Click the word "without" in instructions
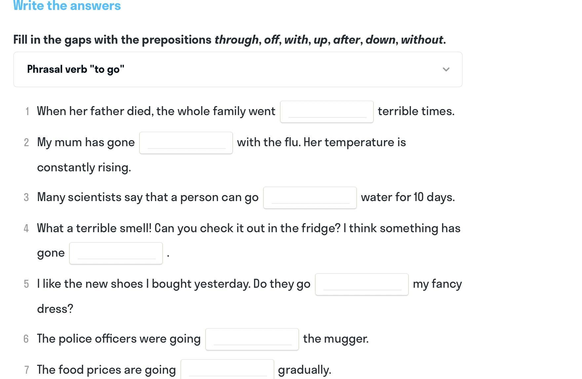This screenshot has height=379, width=582. [422, 40]
